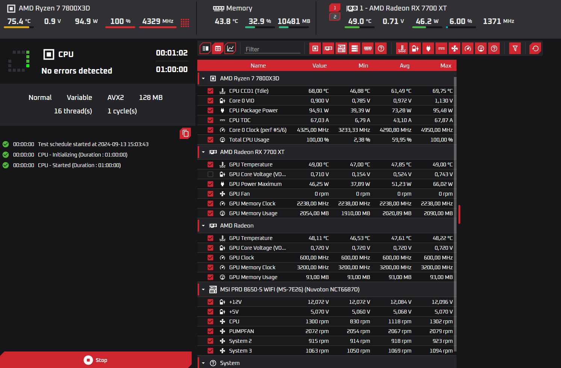Image resolution: width=561 pixels, height=368 pixels.
Task: Uncheck the GPU Fan checkbox
Action: (x=210, y=194)
